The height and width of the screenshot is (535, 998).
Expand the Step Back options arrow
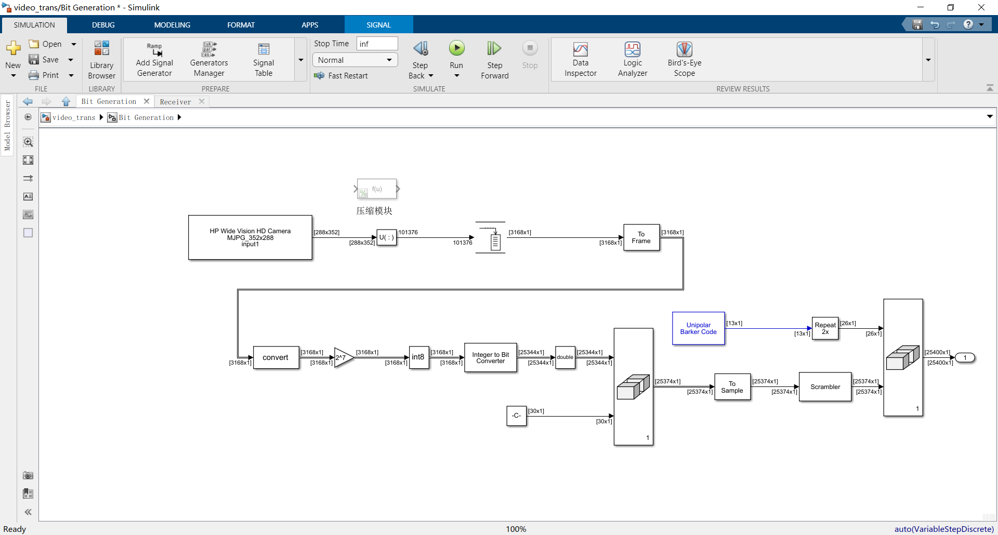point(431,75)
